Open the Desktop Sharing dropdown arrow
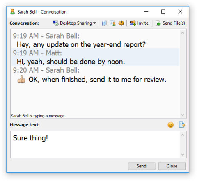197x181 pixels. (94, 23)
